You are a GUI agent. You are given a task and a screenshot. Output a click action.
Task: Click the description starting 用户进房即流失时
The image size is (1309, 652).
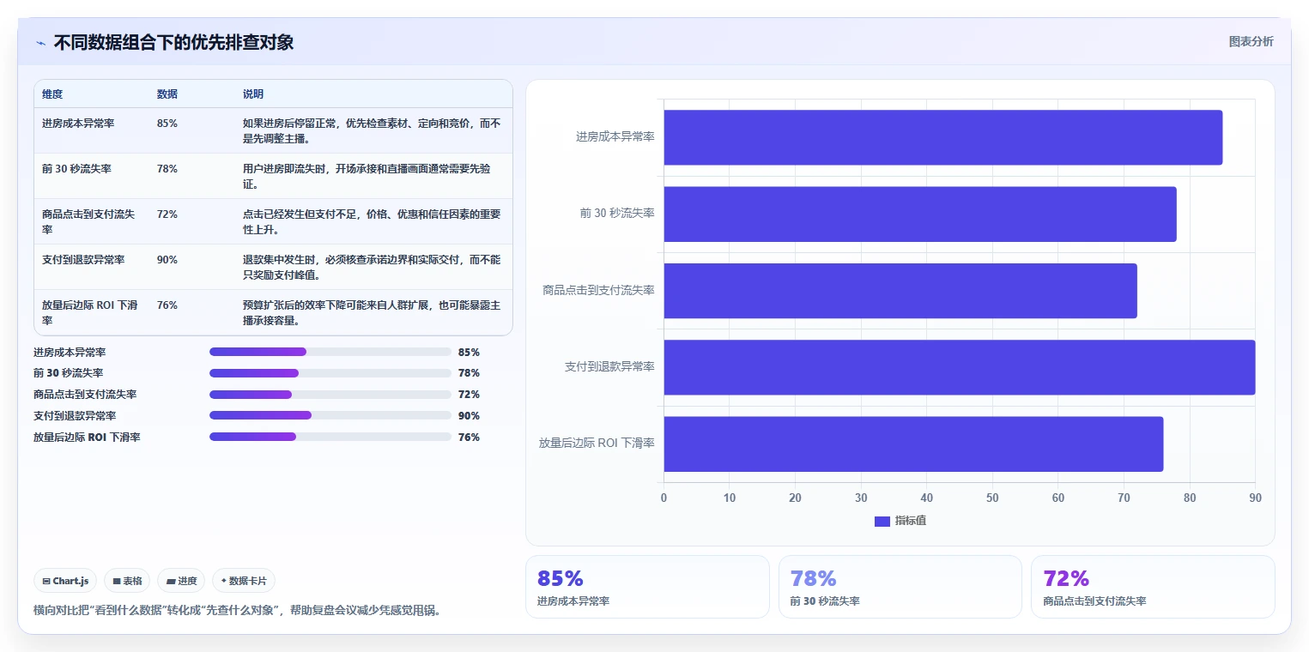[x=367, y=177]
